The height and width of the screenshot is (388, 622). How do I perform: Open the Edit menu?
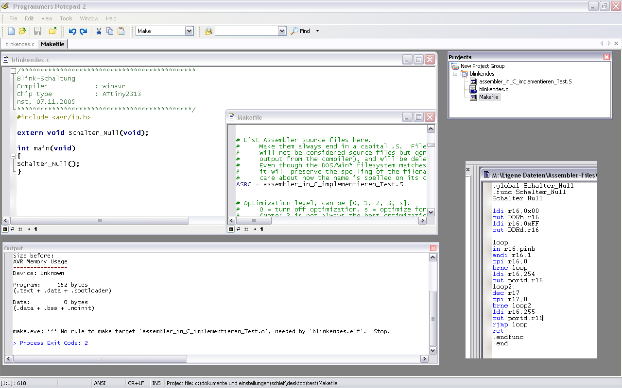(x=29, y=18)
